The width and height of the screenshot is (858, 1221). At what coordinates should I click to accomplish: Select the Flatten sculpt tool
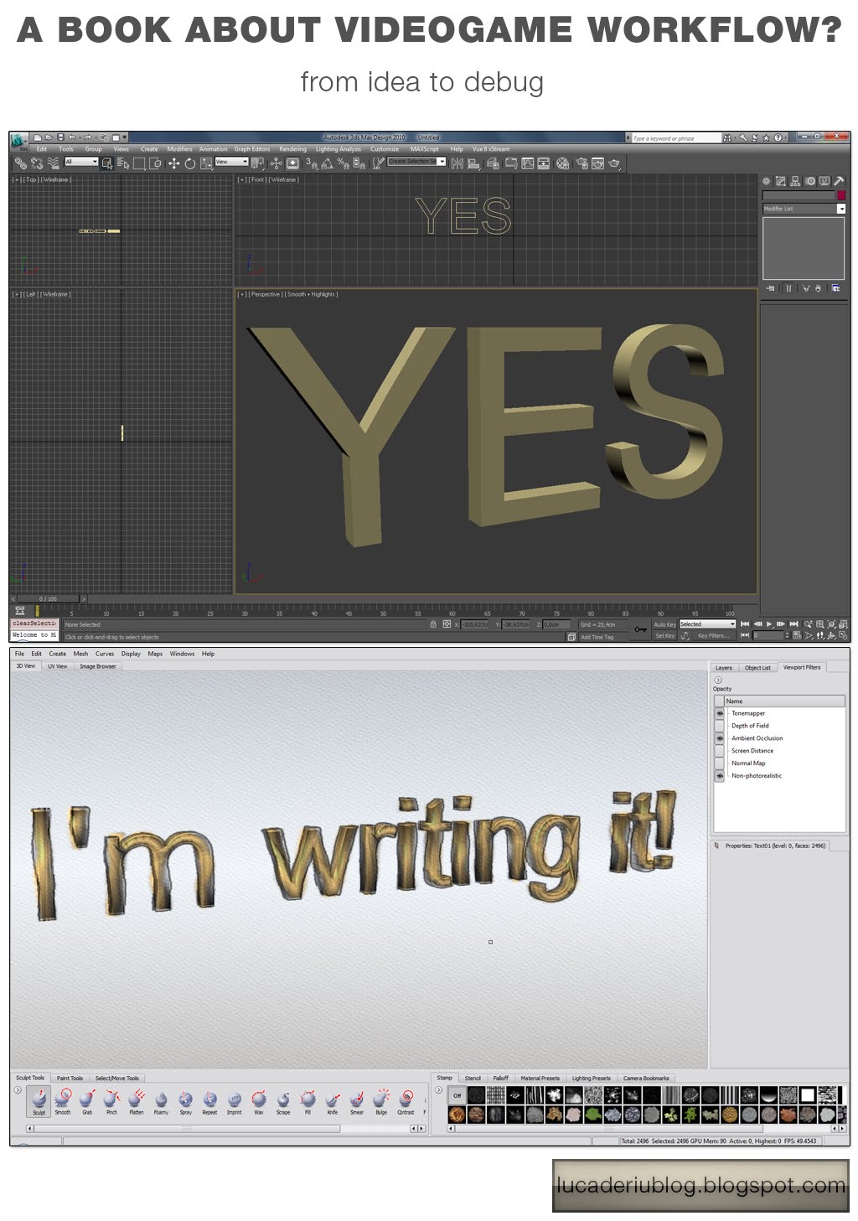(x=137, y=1100)
